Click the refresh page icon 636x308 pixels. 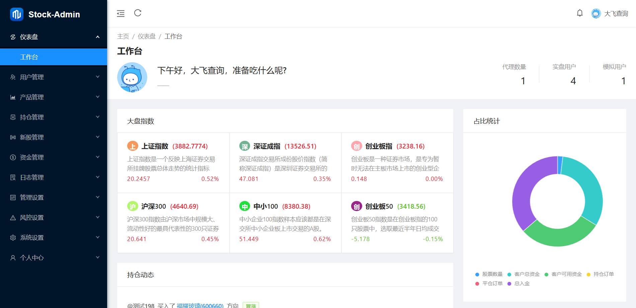pyautogui.click(x=138, y=13)
